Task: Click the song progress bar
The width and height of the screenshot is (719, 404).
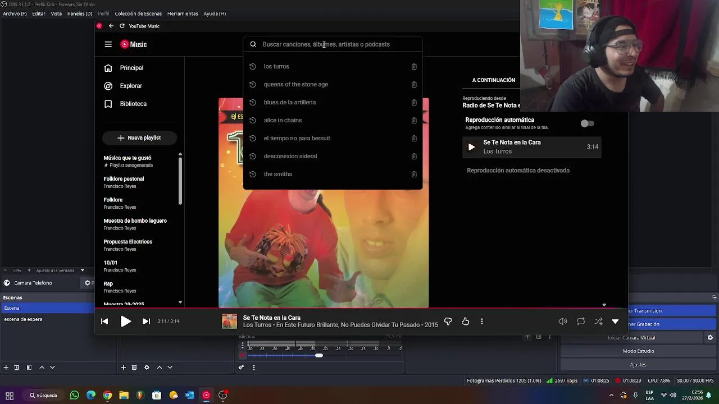Action: 361,308
